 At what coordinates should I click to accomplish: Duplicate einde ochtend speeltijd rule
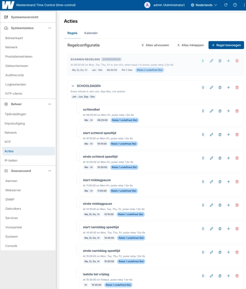(x=220, y=158)
